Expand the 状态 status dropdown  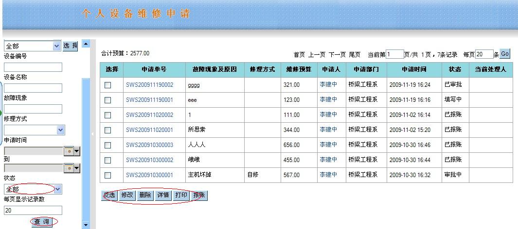57,189
